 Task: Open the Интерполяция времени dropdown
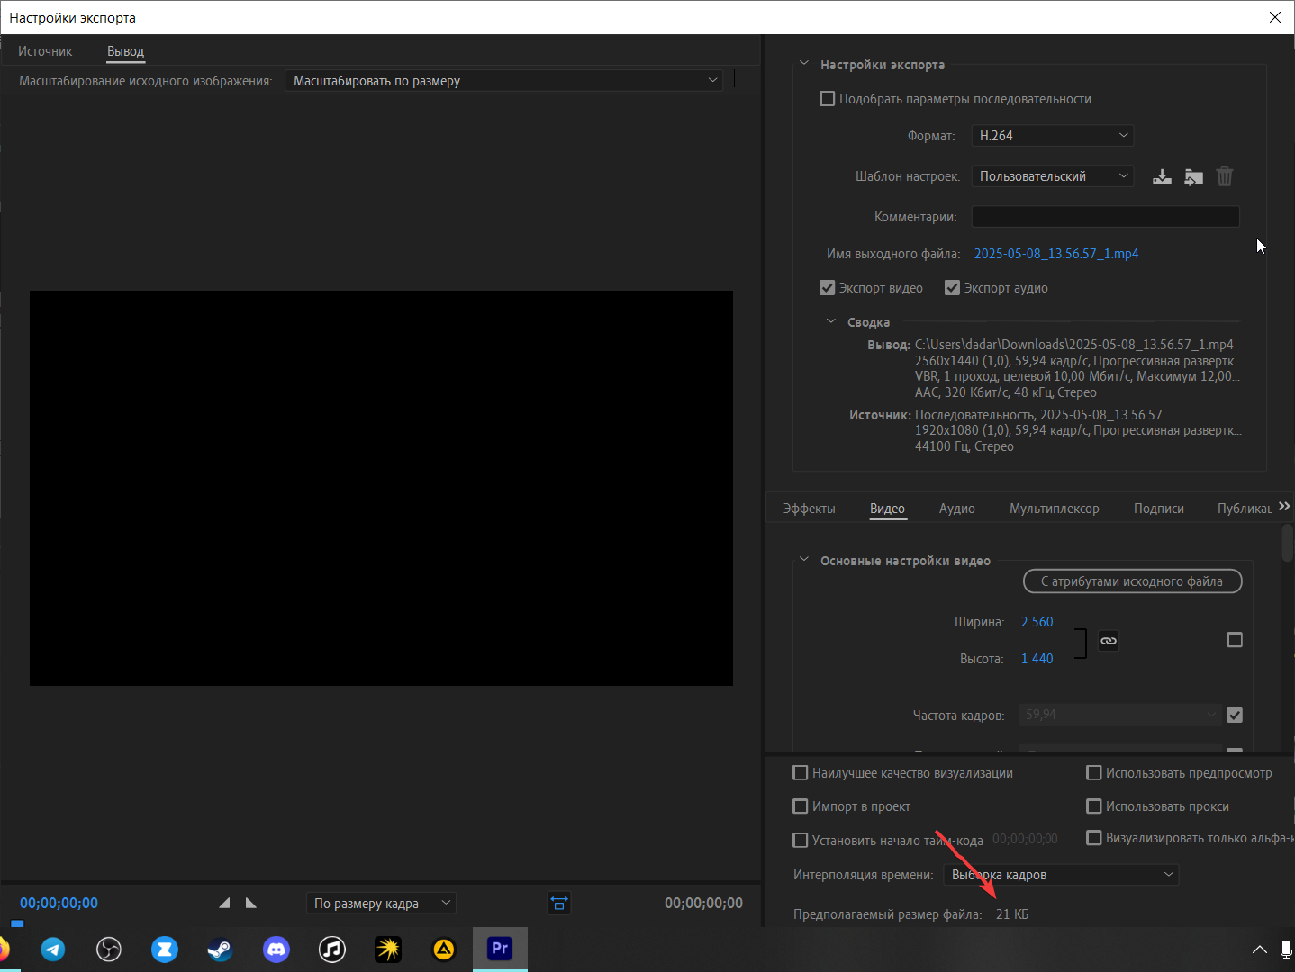click(x=1061, y=875)
